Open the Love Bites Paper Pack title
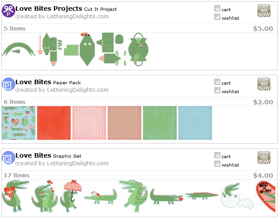Image resolution: width=279 pixels, height=219 pixels. tap(33, 82)
